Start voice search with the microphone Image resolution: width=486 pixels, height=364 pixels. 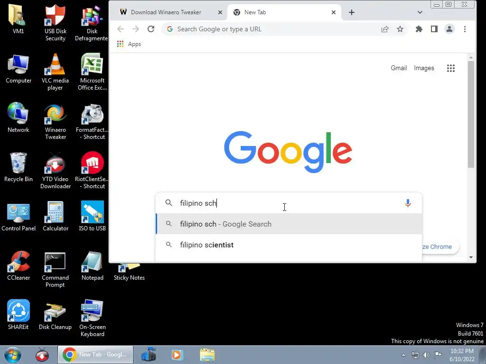coord(408,203)
